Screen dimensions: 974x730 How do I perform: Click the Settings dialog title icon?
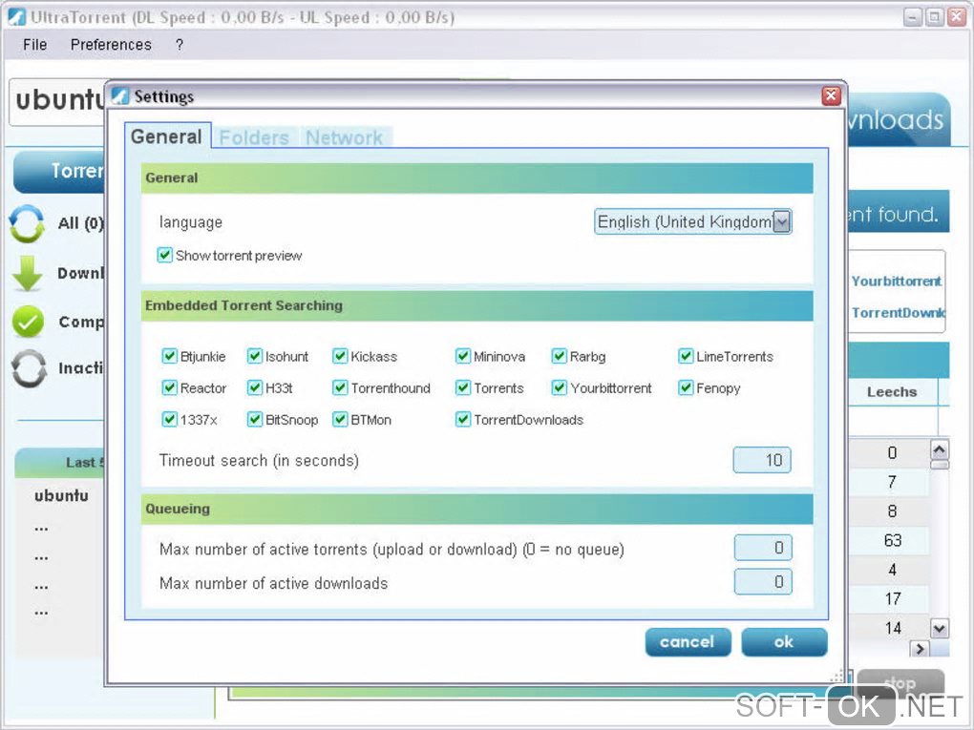[120, 96]
